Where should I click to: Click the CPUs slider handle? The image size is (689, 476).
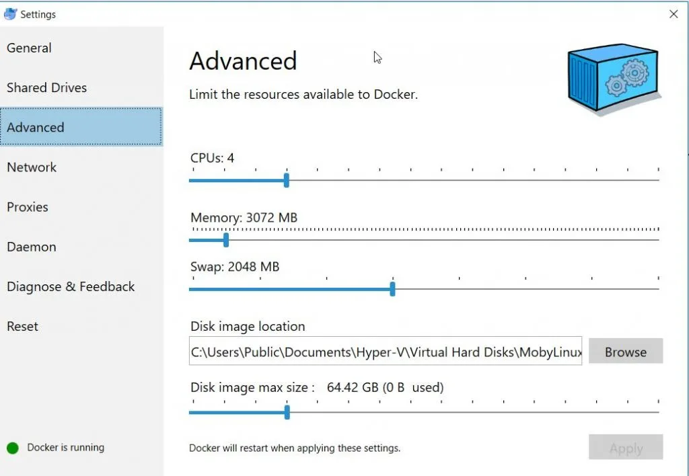286,180
